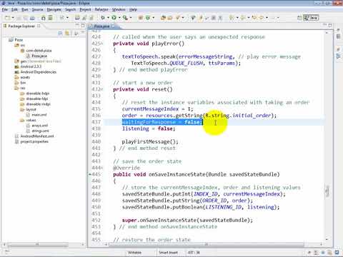Image resolution: width=343 pixels, height=257 pixels.
Task: Open the Android SDK Manager icon
Action: (44, 18)
